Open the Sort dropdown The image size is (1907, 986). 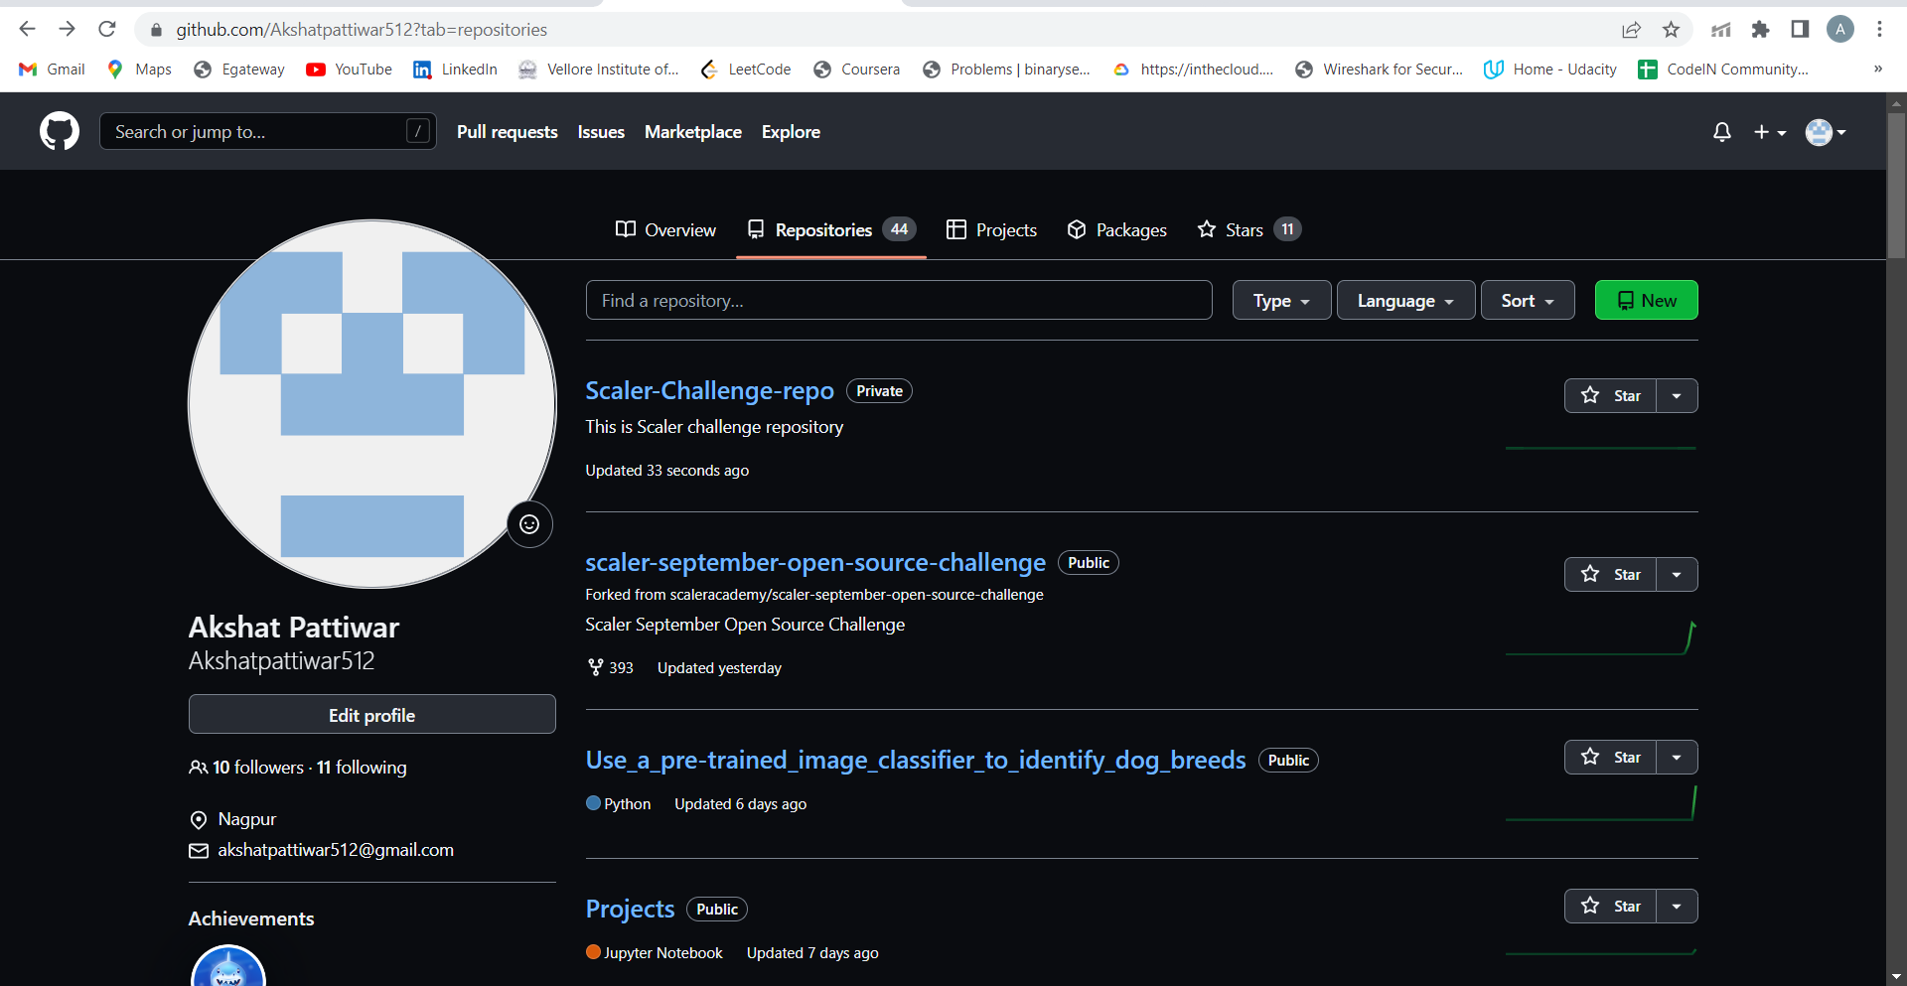point(1528,300)
